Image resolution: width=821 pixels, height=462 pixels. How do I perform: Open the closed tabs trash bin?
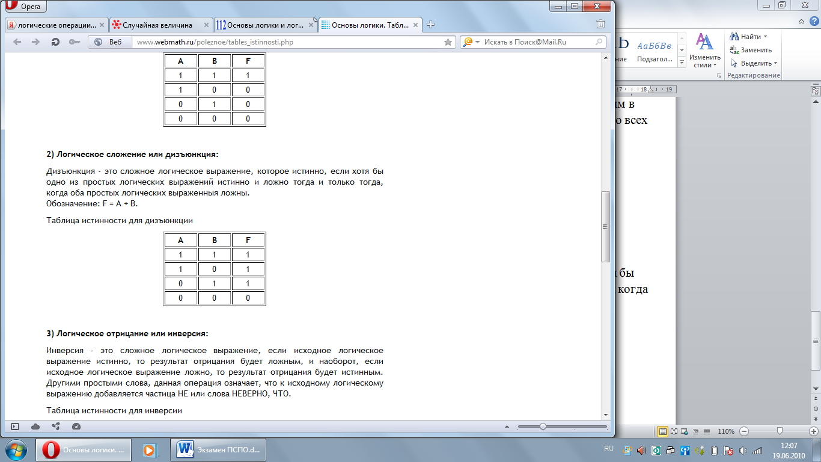click(600, 24)
